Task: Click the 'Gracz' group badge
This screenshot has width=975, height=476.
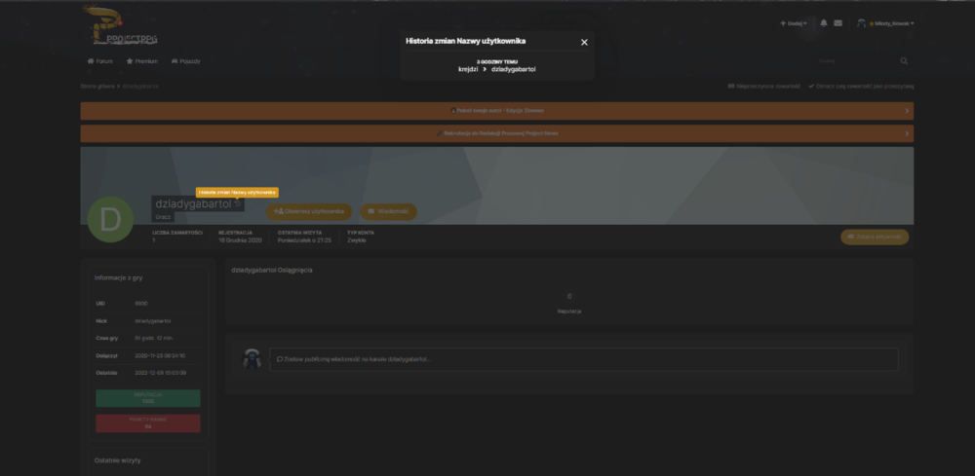Action: click(x=163, y=217)
